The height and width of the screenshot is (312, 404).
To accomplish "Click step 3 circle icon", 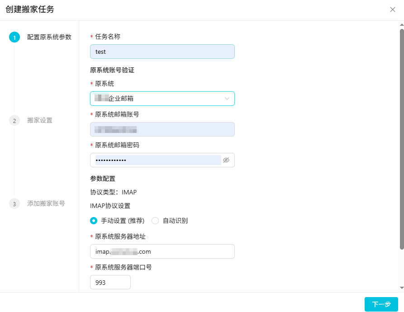I will coord(14,204).
